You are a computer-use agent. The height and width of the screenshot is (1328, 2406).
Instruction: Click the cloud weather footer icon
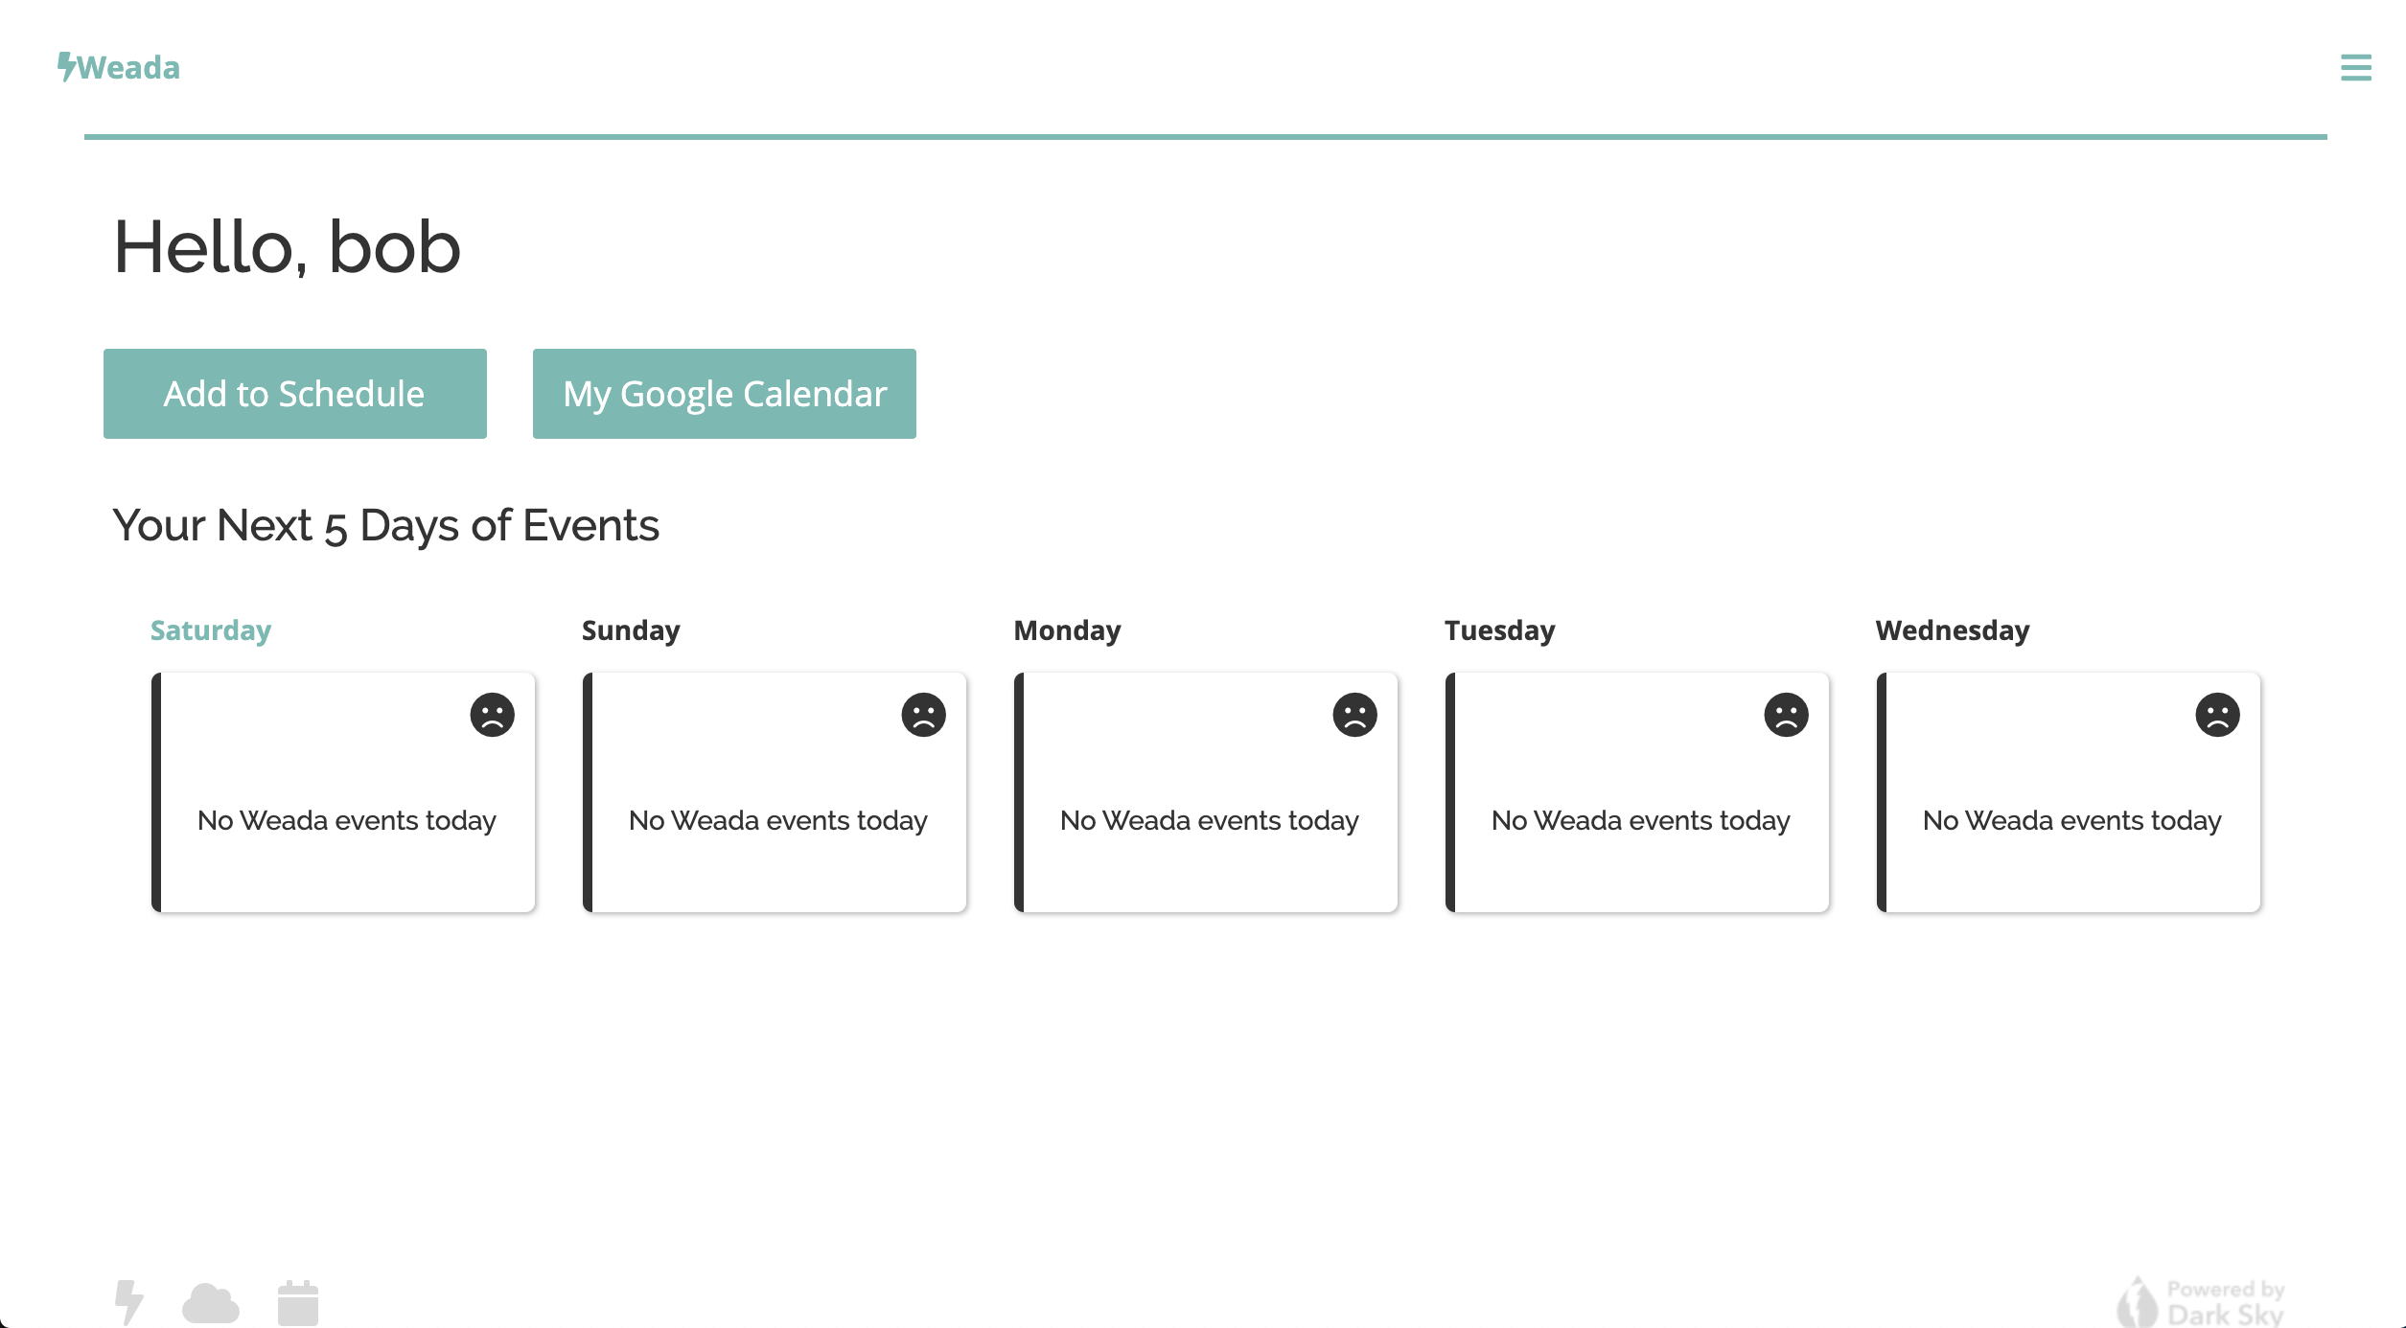pos(211,1303)
